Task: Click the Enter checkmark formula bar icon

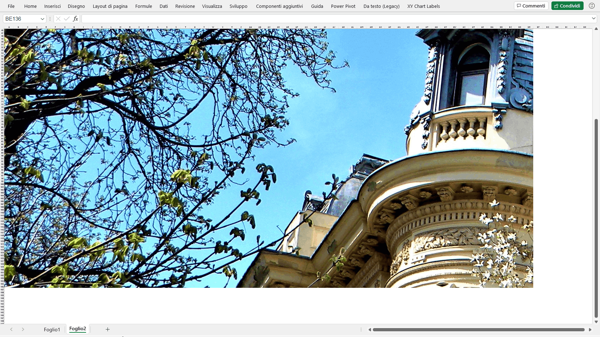Action: [x=67, y=19]
